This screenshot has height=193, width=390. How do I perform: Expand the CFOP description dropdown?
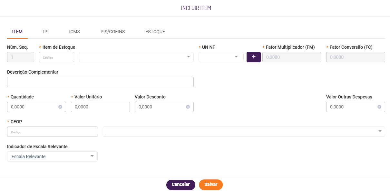380,131
